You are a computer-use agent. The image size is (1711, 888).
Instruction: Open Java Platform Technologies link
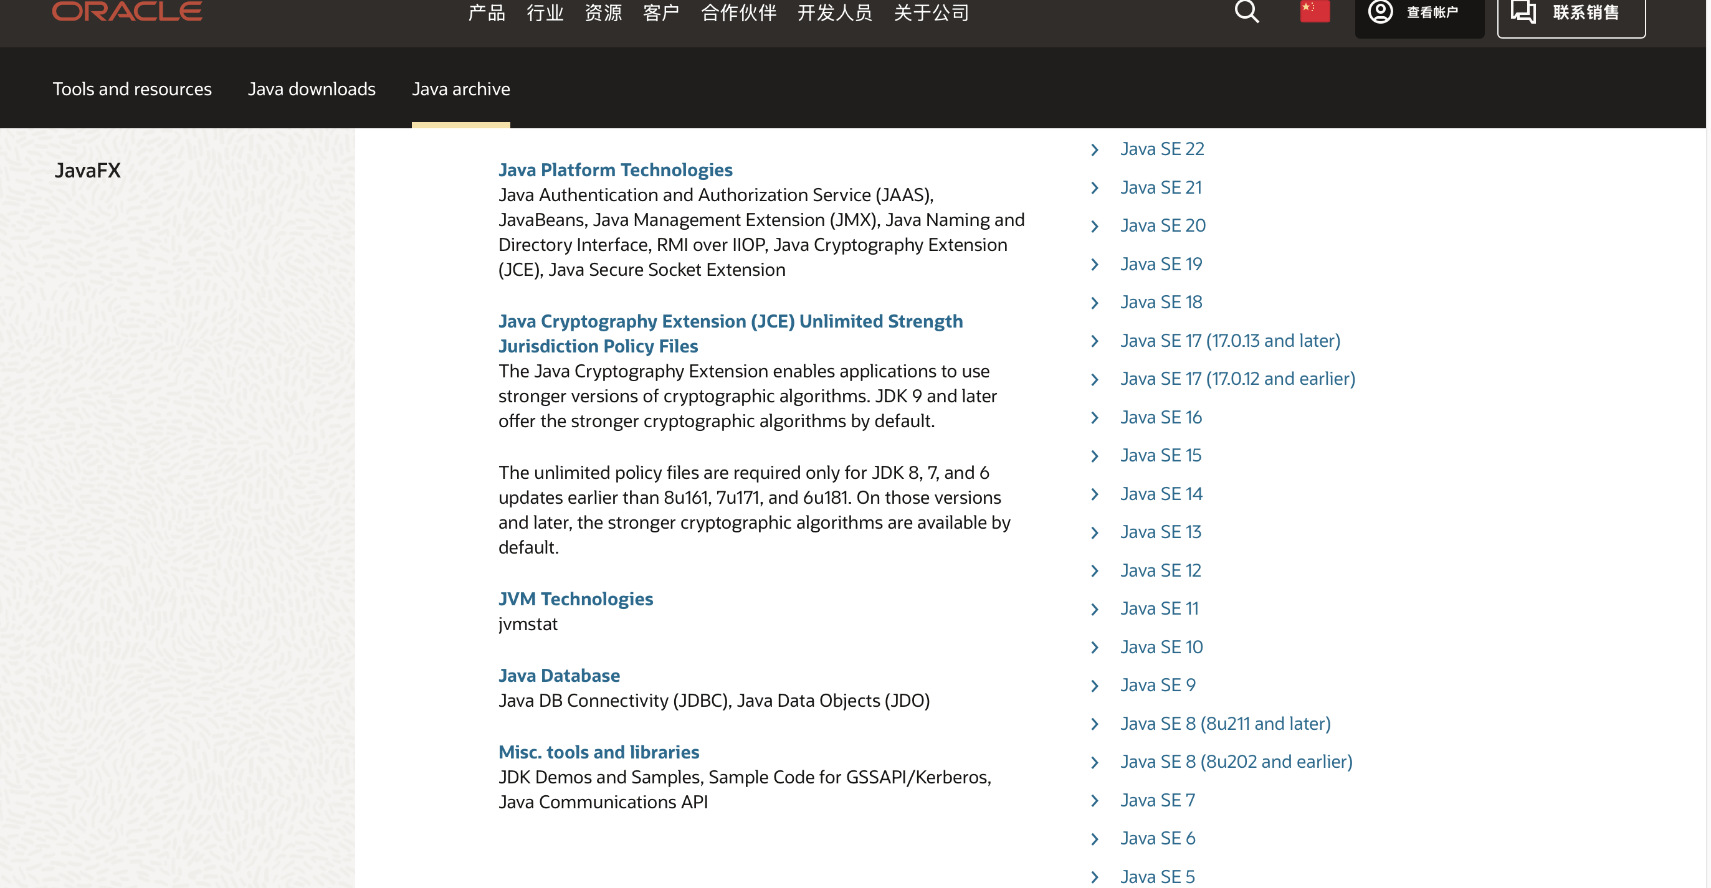pyautogui.click(x=615, y=170)
